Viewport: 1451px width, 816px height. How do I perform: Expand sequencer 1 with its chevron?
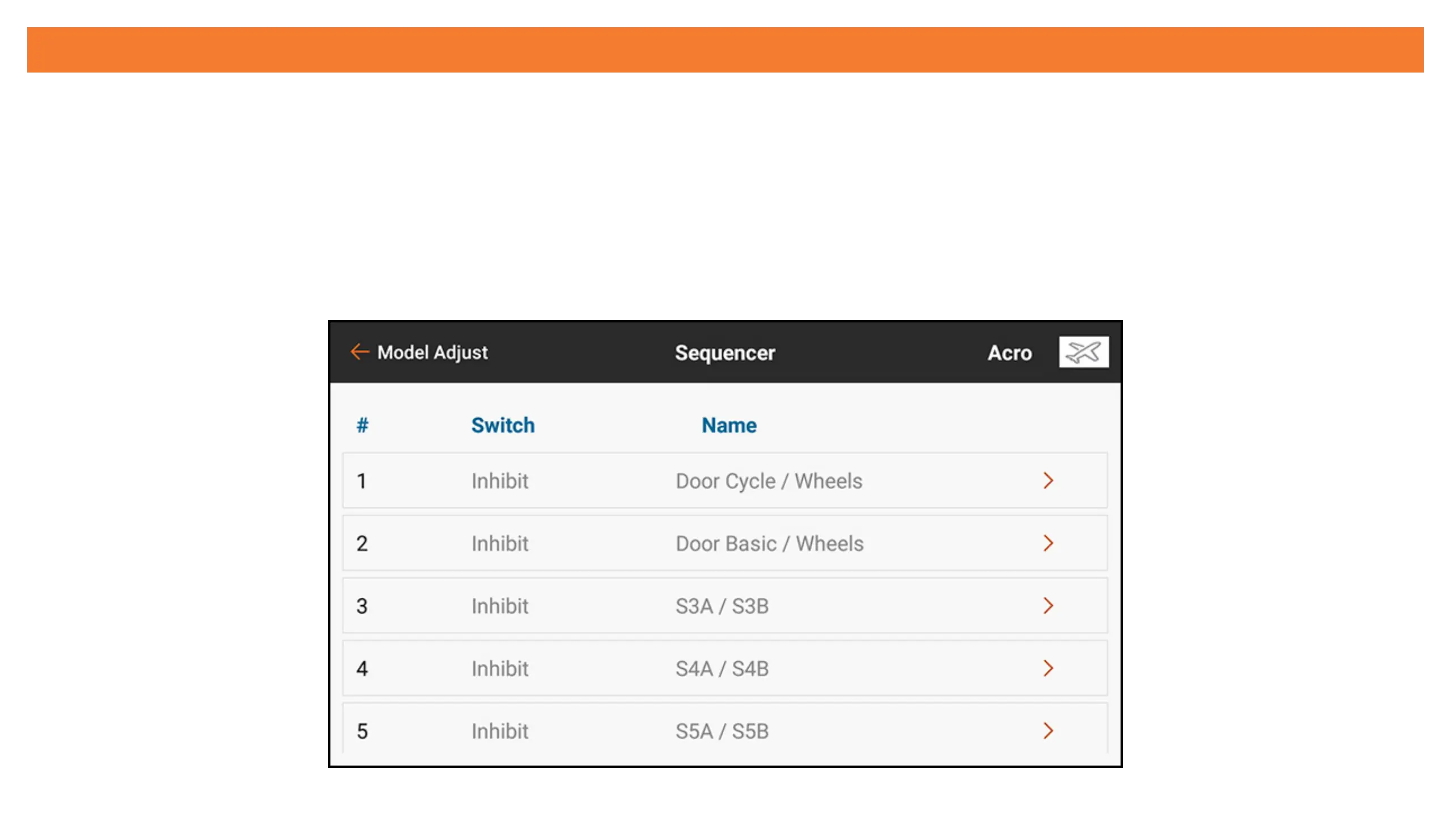coord(1048,481)
